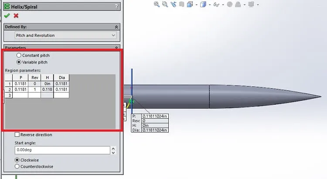Click the Start angle input field
Image resolution: width=327 pixels, height=179 pixels.
click(62, 150)
